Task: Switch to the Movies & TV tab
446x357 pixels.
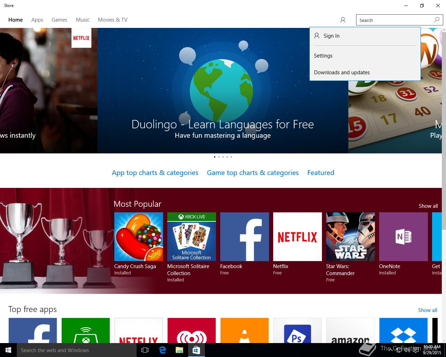Action: click(x=113, y=20)
